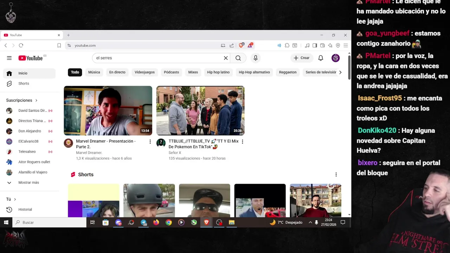Open Shorts in sidebar
The height and width of the screenshot is (253, 450).
tap(30, 84)
